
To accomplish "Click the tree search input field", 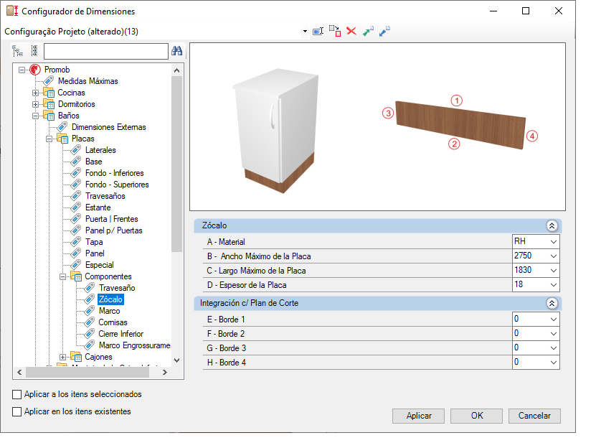I will (x=106, y=51).
